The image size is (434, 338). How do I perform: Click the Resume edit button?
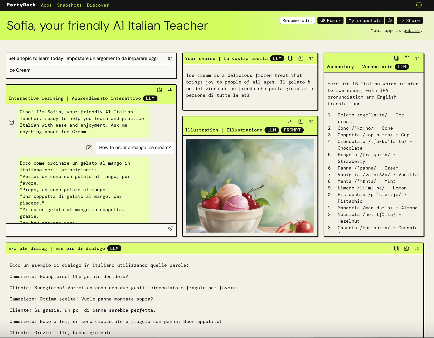point(297,20)
